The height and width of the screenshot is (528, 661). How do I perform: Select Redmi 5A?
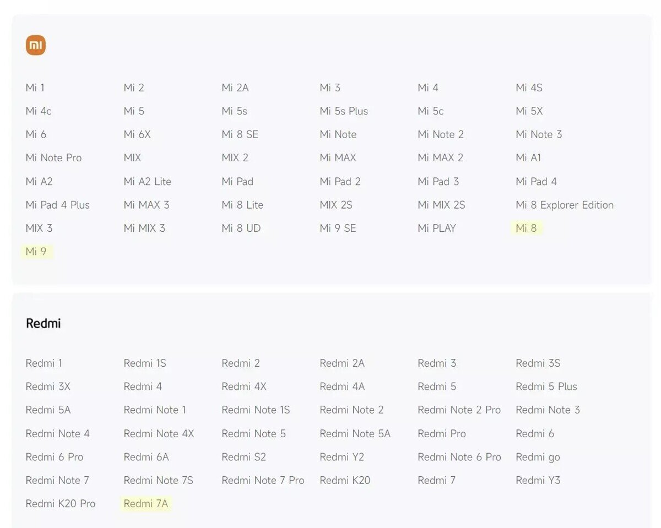click(x=48, y=410)
